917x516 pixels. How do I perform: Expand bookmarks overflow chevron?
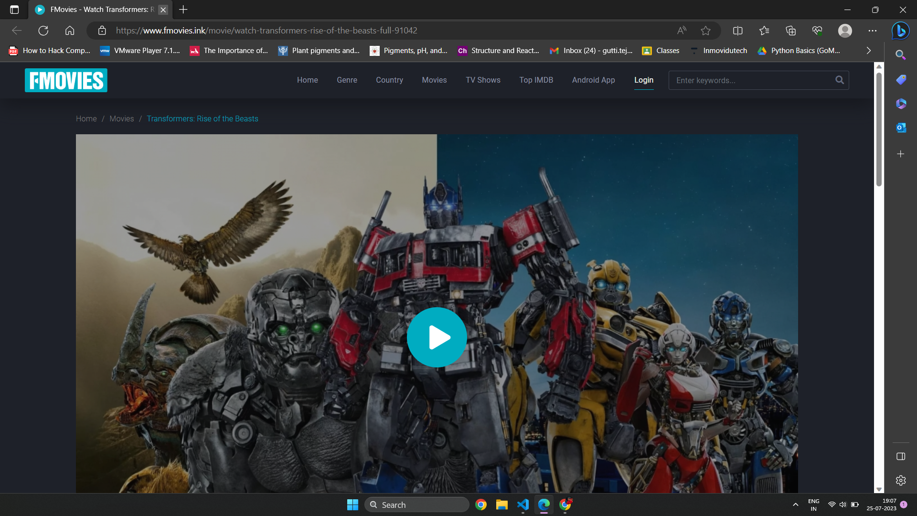click(868, 51)
